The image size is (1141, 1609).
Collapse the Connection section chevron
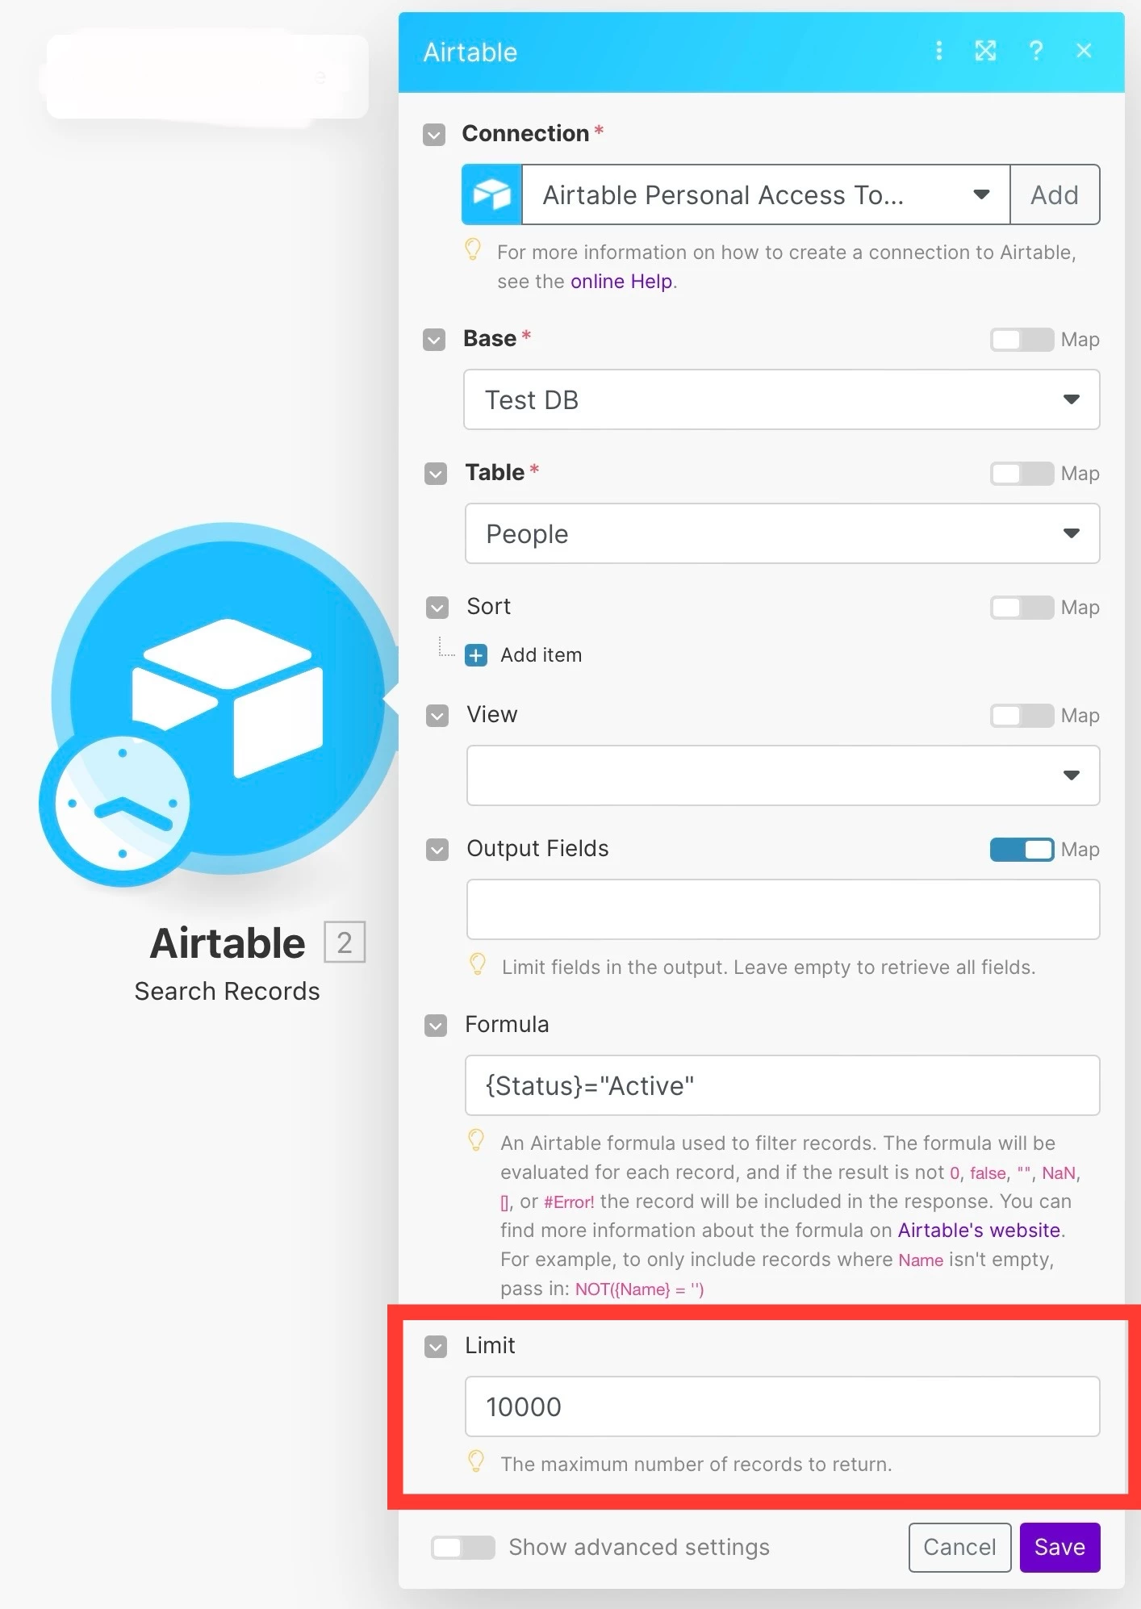(434, 135)
